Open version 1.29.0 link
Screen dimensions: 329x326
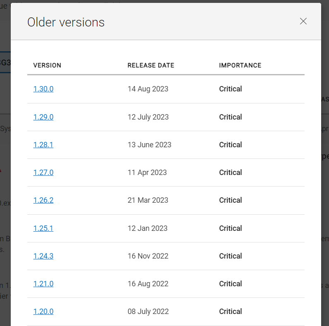tap(43, 117)
